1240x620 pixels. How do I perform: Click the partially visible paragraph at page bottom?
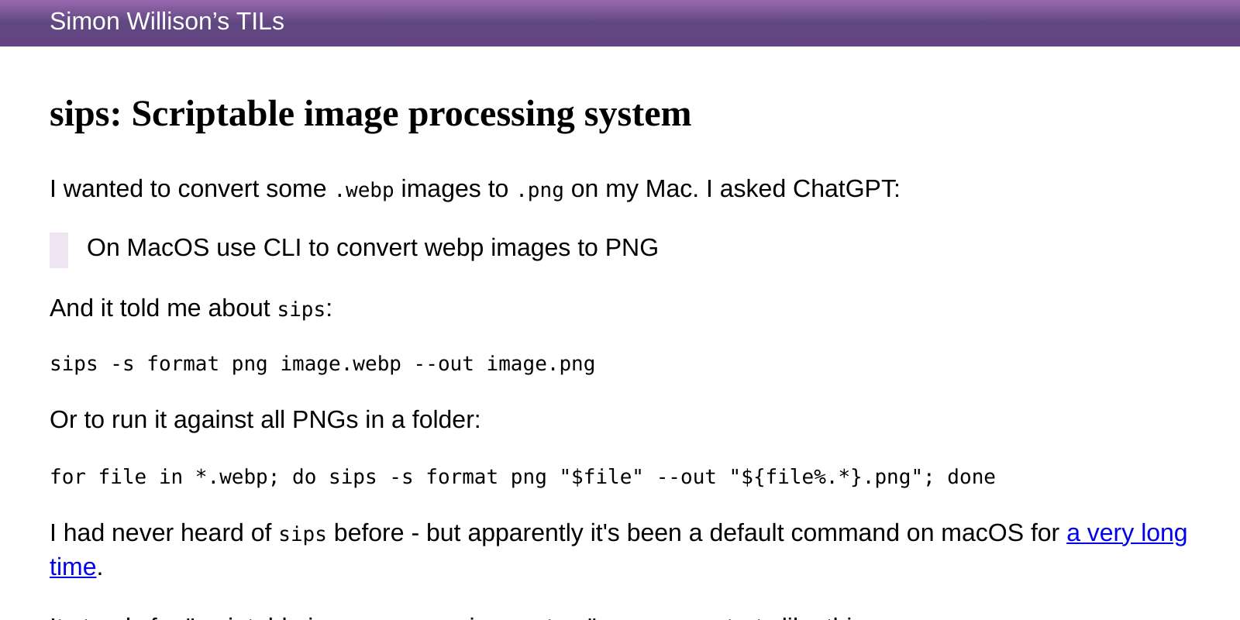(449, 616)
